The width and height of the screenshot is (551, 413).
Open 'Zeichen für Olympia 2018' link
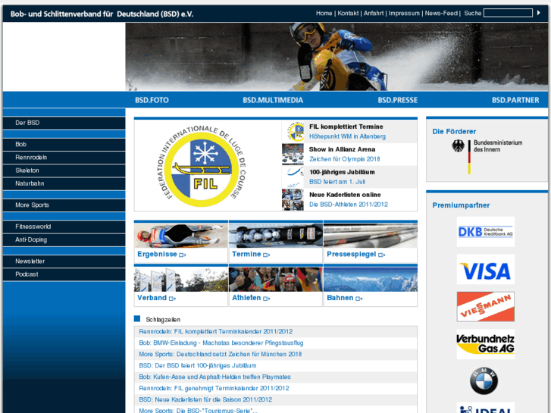point(344,159)
